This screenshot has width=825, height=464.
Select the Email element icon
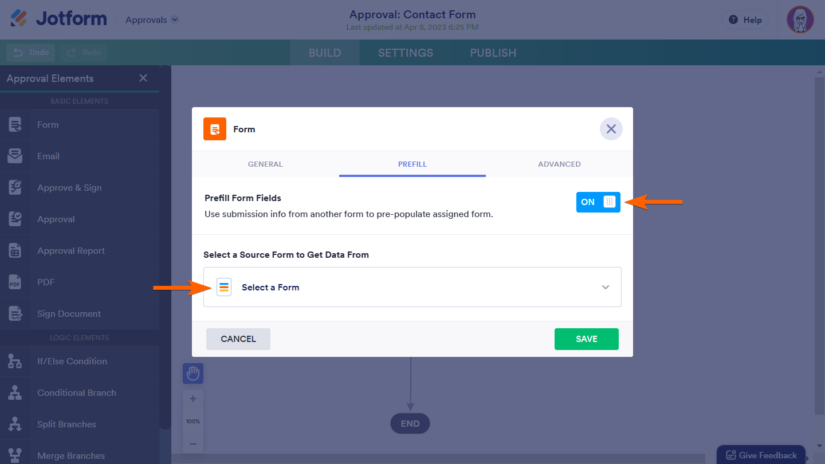pos(15,156)
